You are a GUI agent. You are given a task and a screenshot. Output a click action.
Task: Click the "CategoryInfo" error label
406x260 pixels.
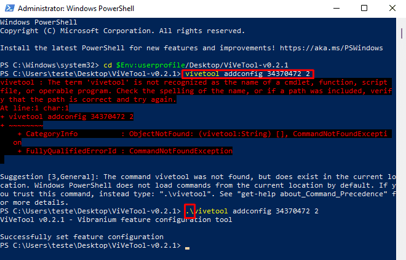(x=52, y=134)
